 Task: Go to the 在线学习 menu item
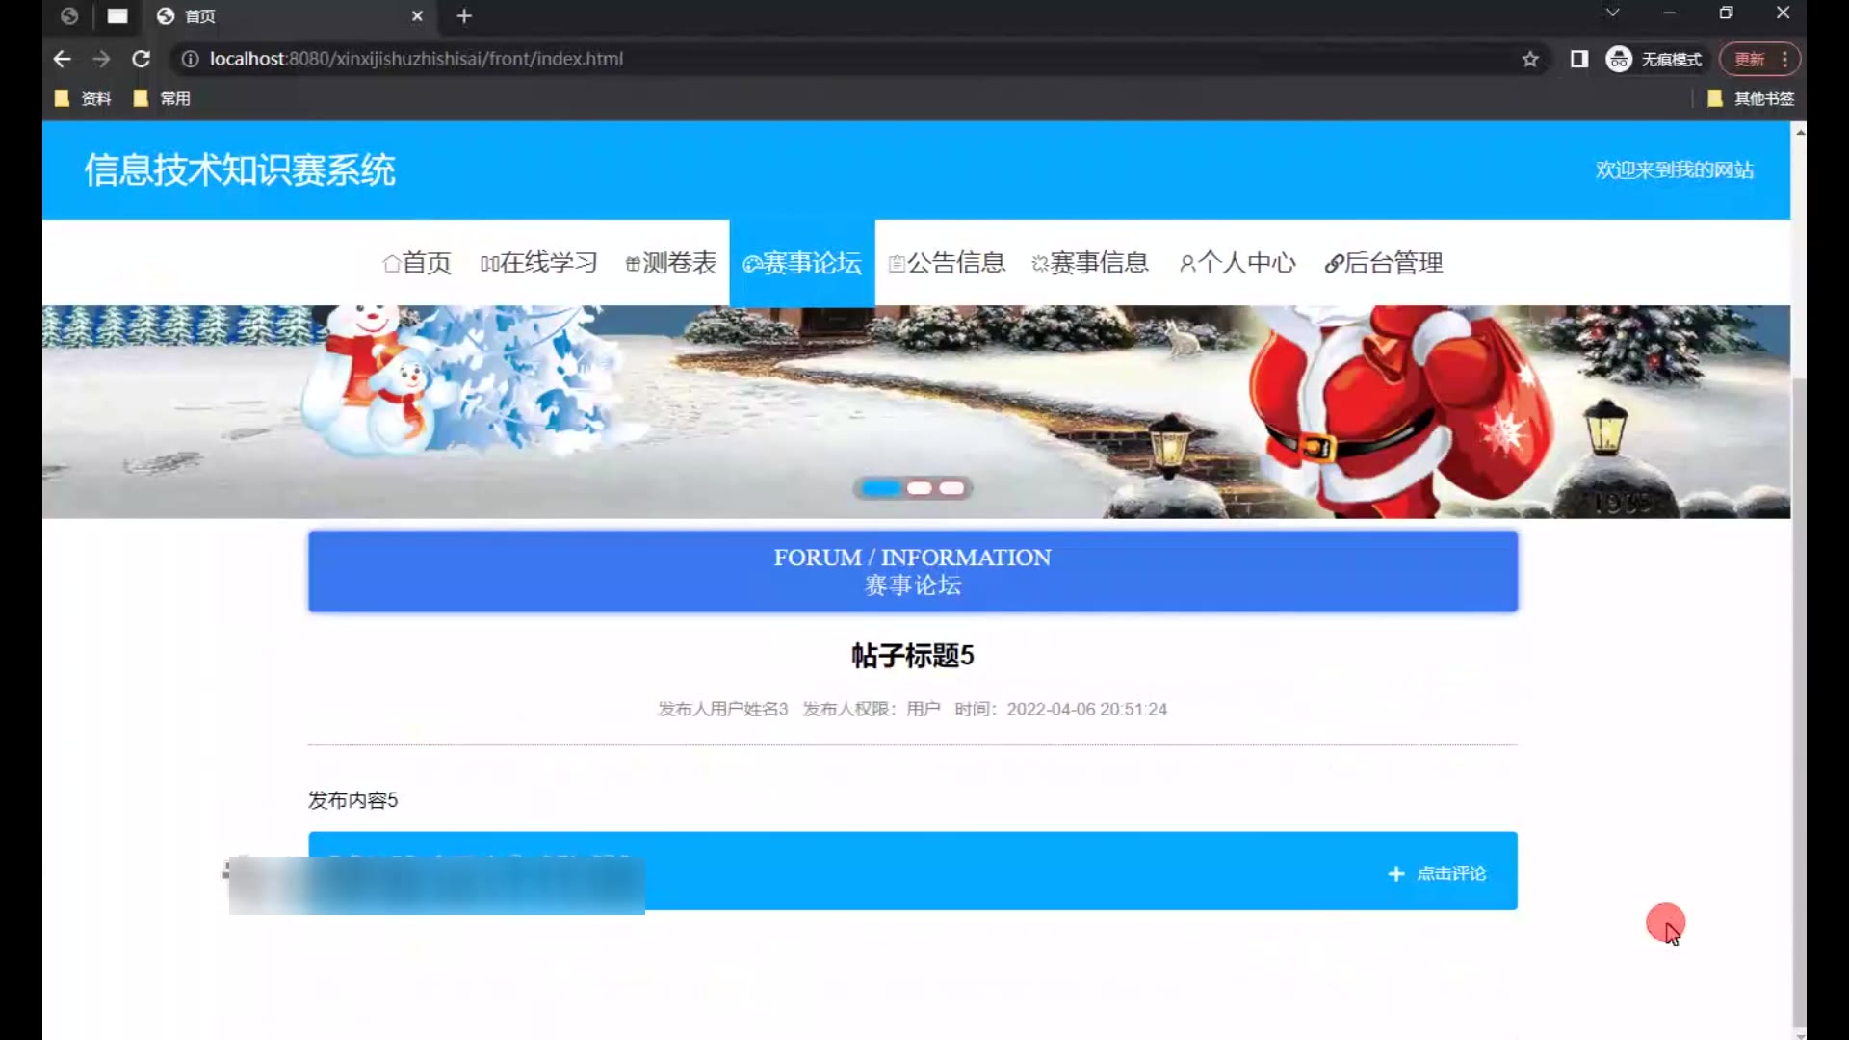pyautogui.click(x=539, y=263)
